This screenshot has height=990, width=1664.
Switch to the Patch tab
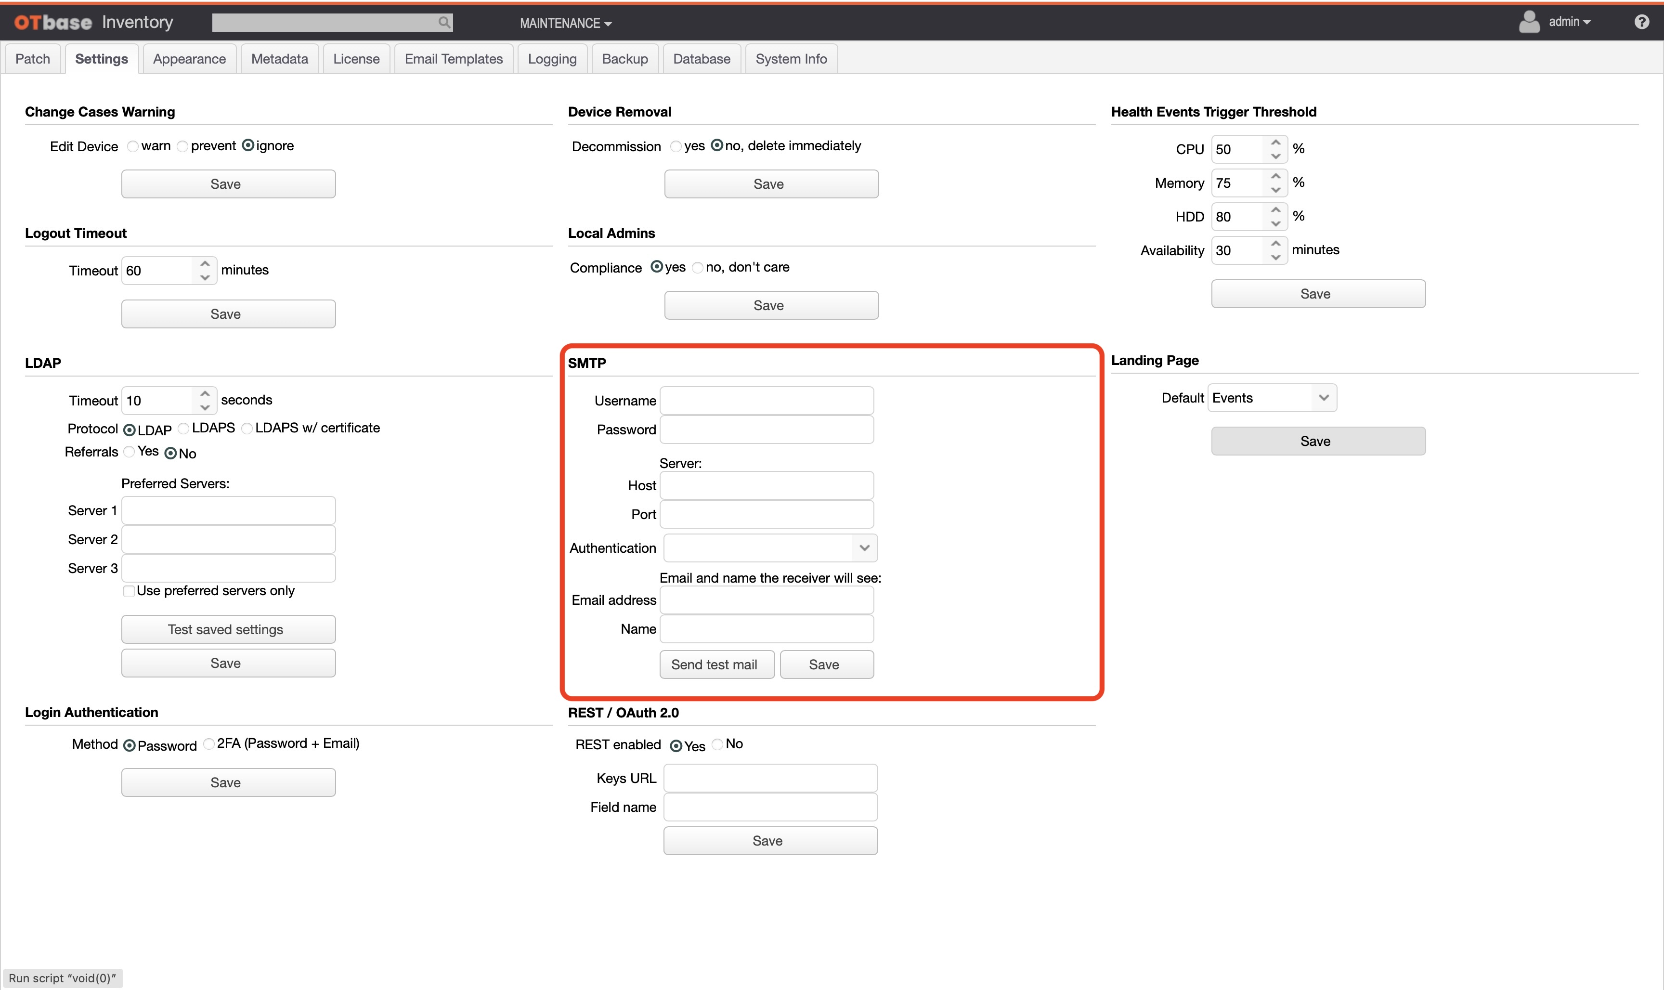33,59
